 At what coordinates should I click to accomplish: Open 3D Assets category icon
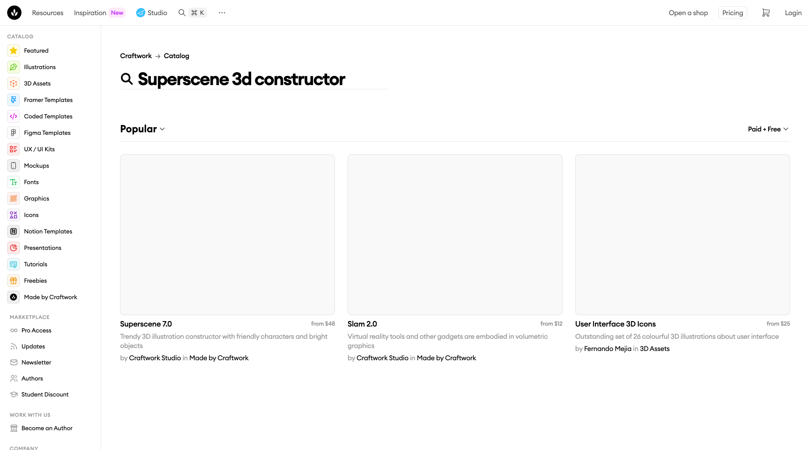pyautogui.click(x=13, y=83)
